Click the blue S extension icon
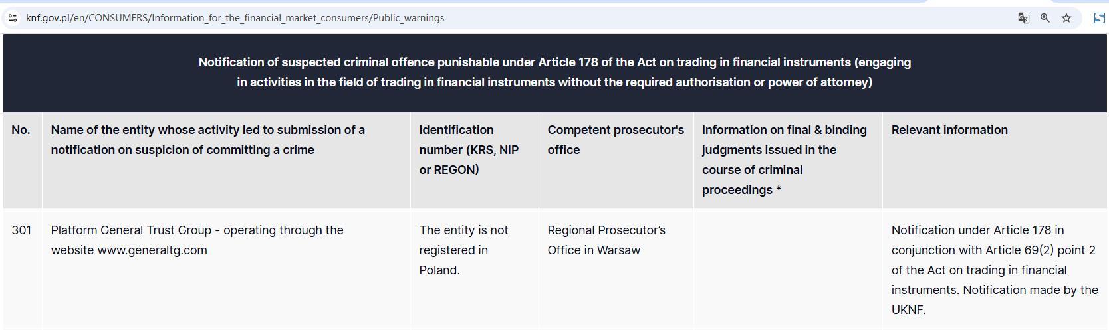The image size is (1109, 330). coord(1099,18)
